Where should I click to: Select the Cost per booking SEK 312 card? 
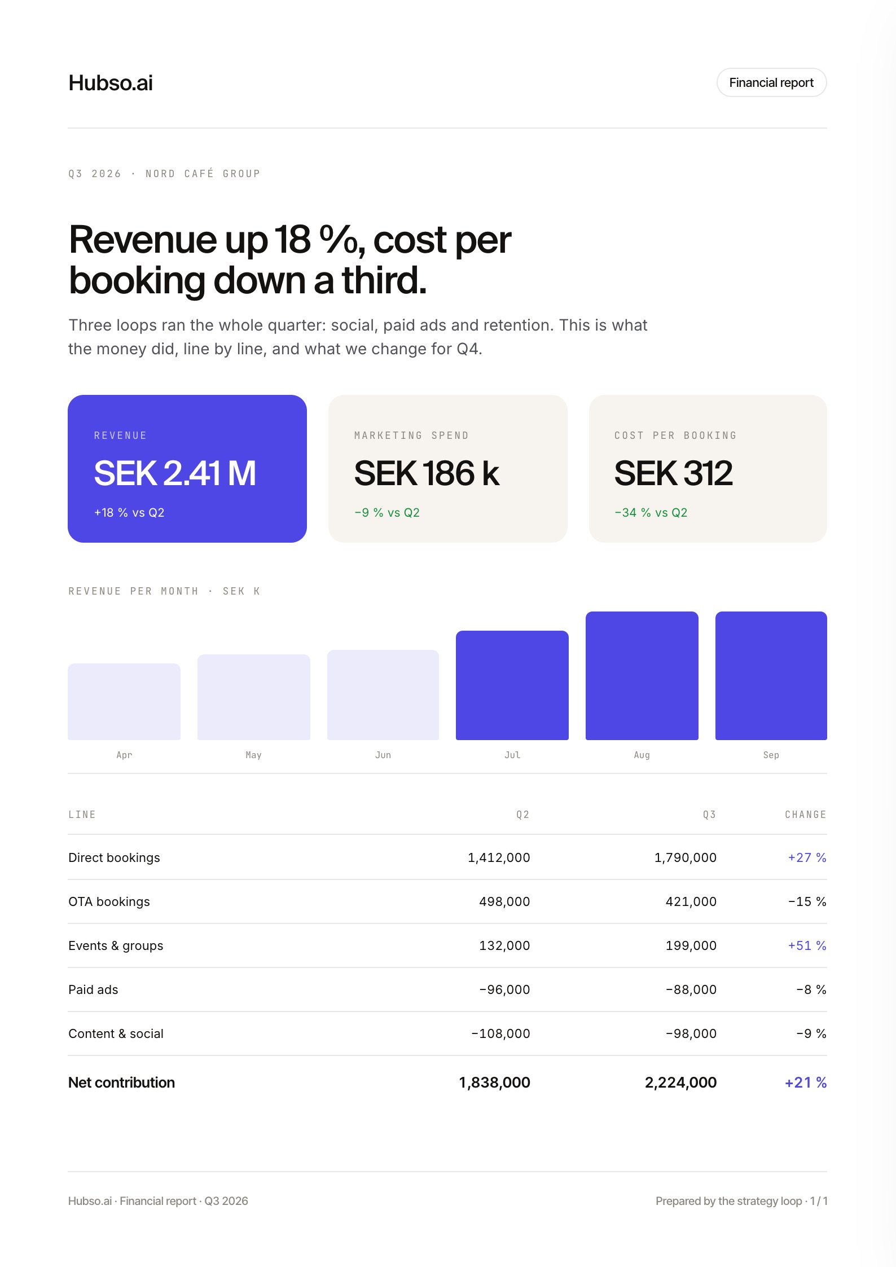tap(708, 469)
